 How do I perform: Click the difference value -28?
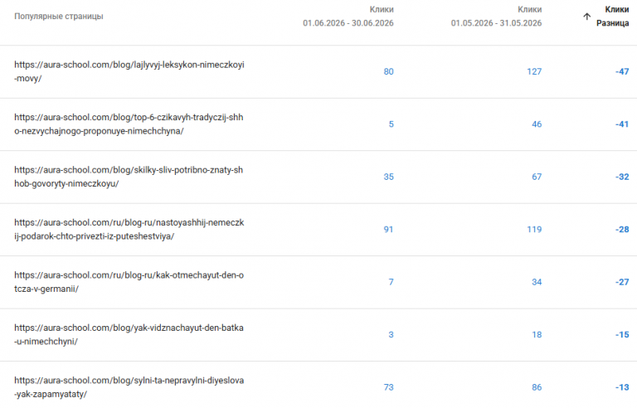click(x=622, y=230)
